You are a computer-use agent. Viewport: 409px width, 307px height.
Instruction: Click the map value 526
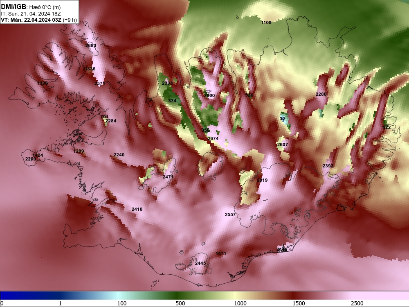[x=249, y=95]
